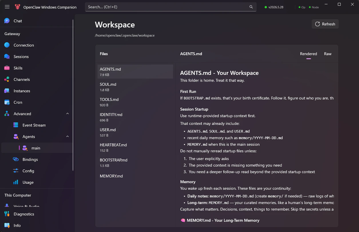Select SOUL.md file
Viewport: 359px width, 232px height.
point(135,87)
